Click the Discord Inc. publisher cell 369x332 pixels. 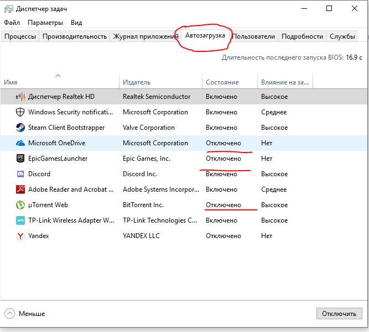point(140,174)
